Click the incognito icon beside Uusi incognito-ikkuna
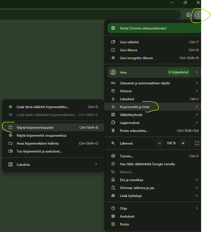This screenshot has width=211, height=232. click(113, 58)
